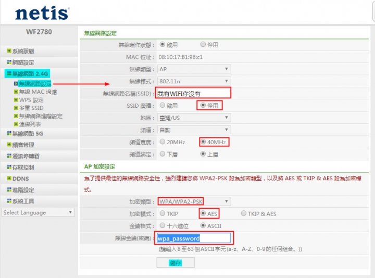Open the 無線模式 802.11n dropdown
This screenshot has height=278, width=375.
(x=194, y=81)
